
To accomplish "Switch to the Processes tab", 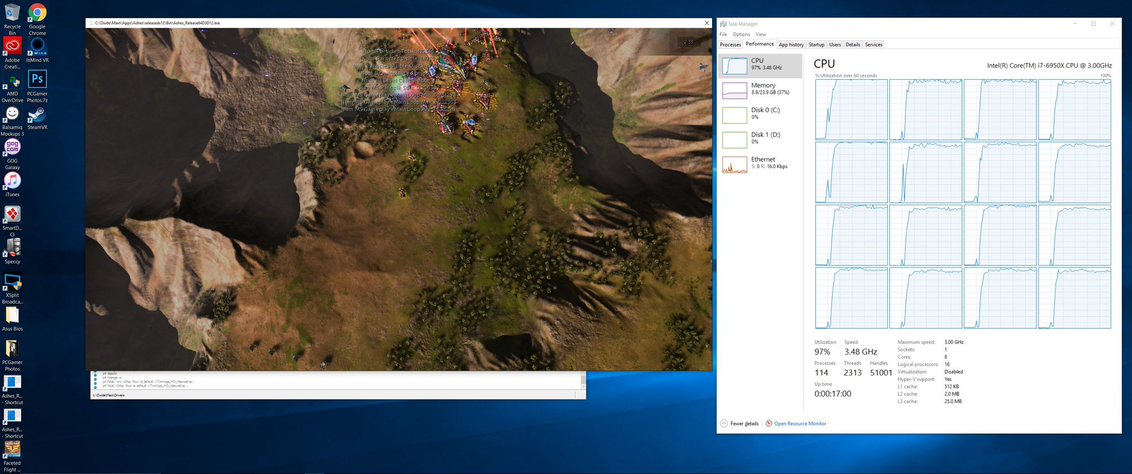I will point(730,45).
